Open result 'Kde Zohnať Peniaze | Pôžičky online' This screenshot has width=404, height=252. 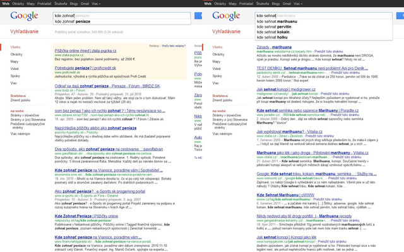pos(86,216)
